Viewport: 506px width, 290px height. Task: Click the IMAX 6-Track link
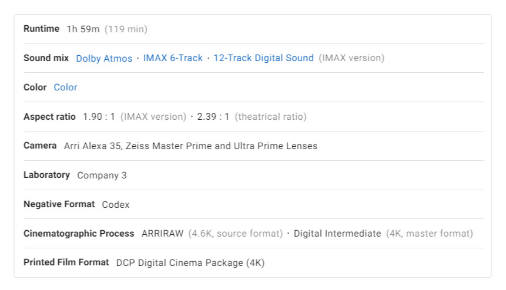pos(173,58)
